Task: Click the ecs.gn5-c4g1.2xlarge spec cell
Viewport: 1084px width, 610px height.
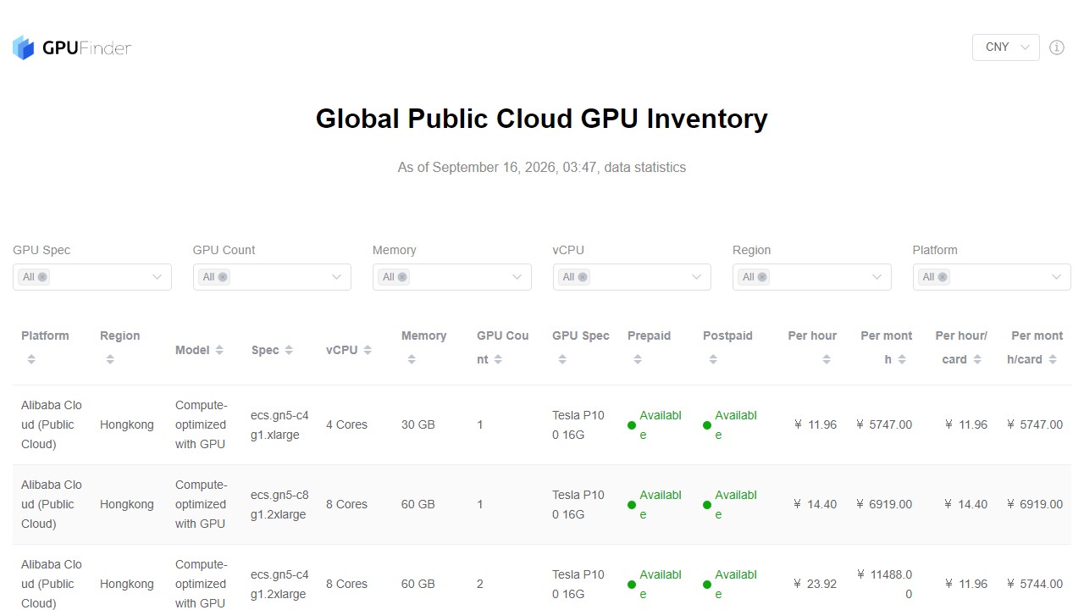Action: pyautogui.click(x=280, y=584)
